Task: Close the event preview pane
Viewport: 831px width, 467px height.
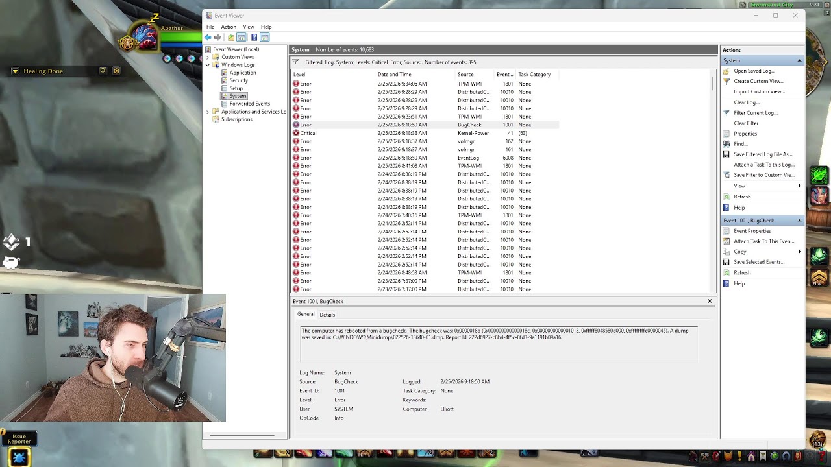Action: tap(710, 301)
